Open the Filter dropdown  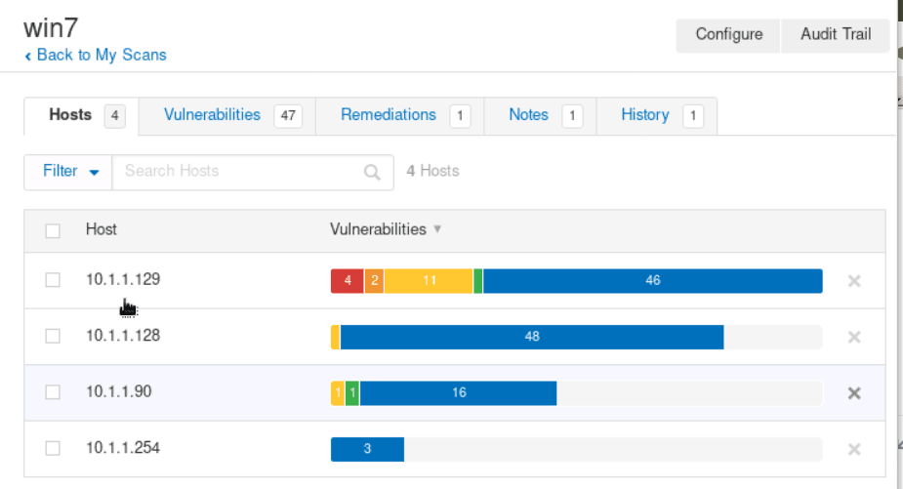pyautogui.click(x=68, y=172)
